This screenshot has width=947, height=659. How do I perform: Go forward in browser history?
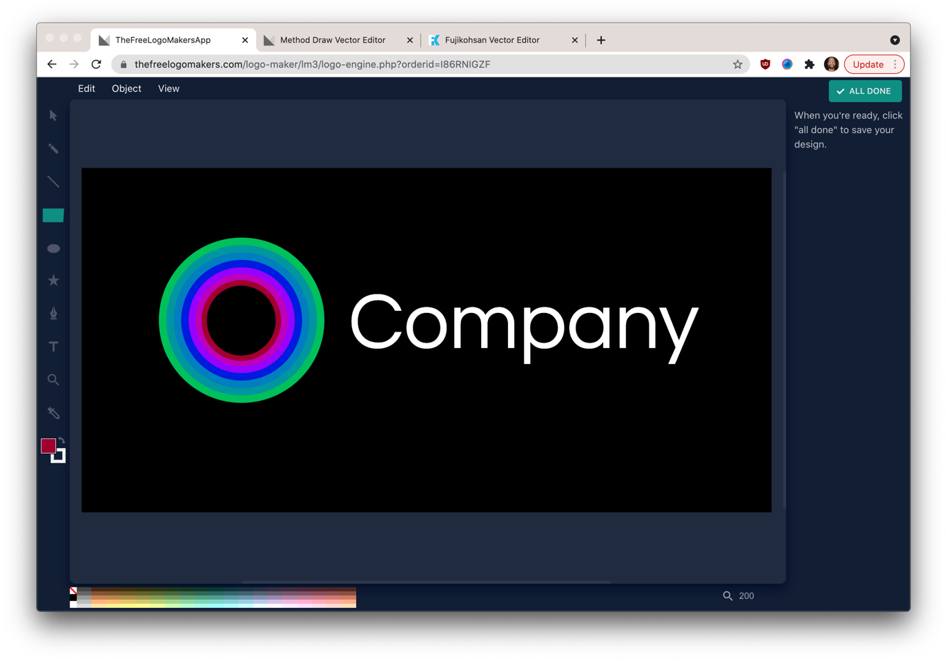(x=74, y=64)
